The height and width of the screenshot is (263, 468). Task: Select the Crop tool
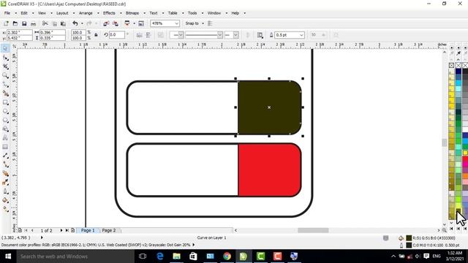pos(5,66)
